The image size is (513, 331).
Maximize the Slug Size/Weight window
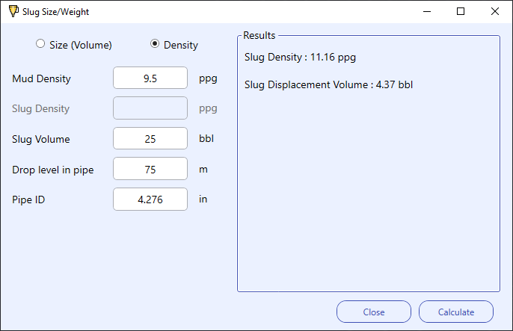coord(461,12)
